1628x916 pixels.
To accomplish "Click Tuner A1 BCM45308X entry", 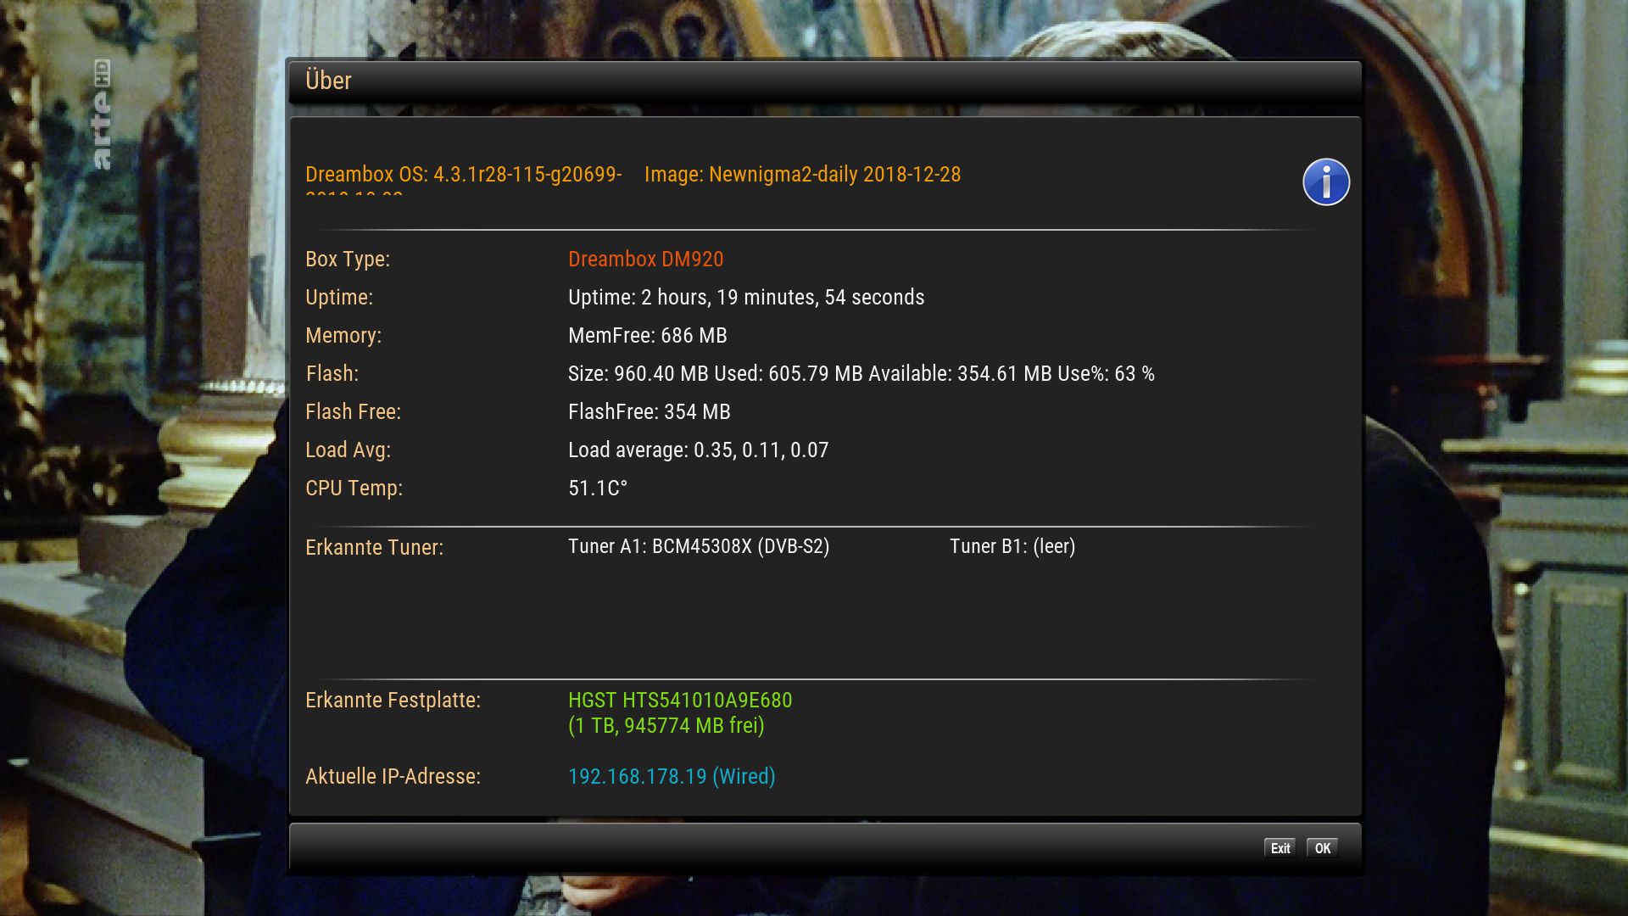I will [699, 546].
